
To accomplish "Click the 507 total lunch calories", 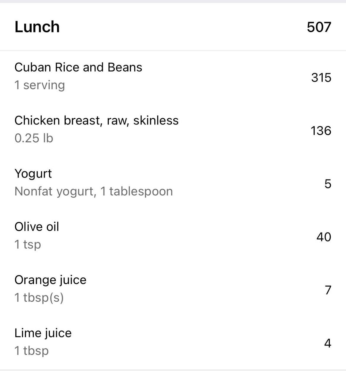I will tap(319, 27).
